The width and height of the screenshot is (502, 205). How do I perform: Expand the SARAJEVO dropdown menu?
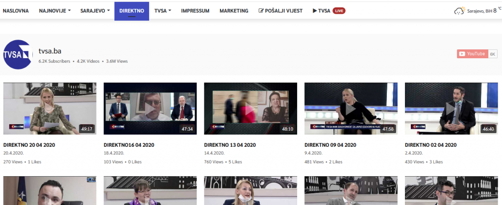95,11
